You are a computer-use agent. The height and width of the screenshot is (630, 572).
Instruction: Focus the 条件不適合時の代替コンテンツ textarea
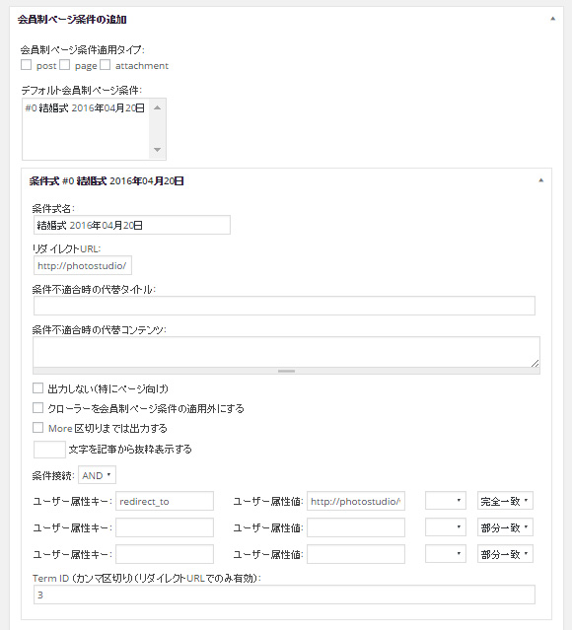(x=286, y=352)
